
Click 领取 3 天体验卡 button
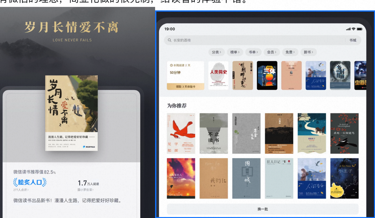(x=186, y=87)
